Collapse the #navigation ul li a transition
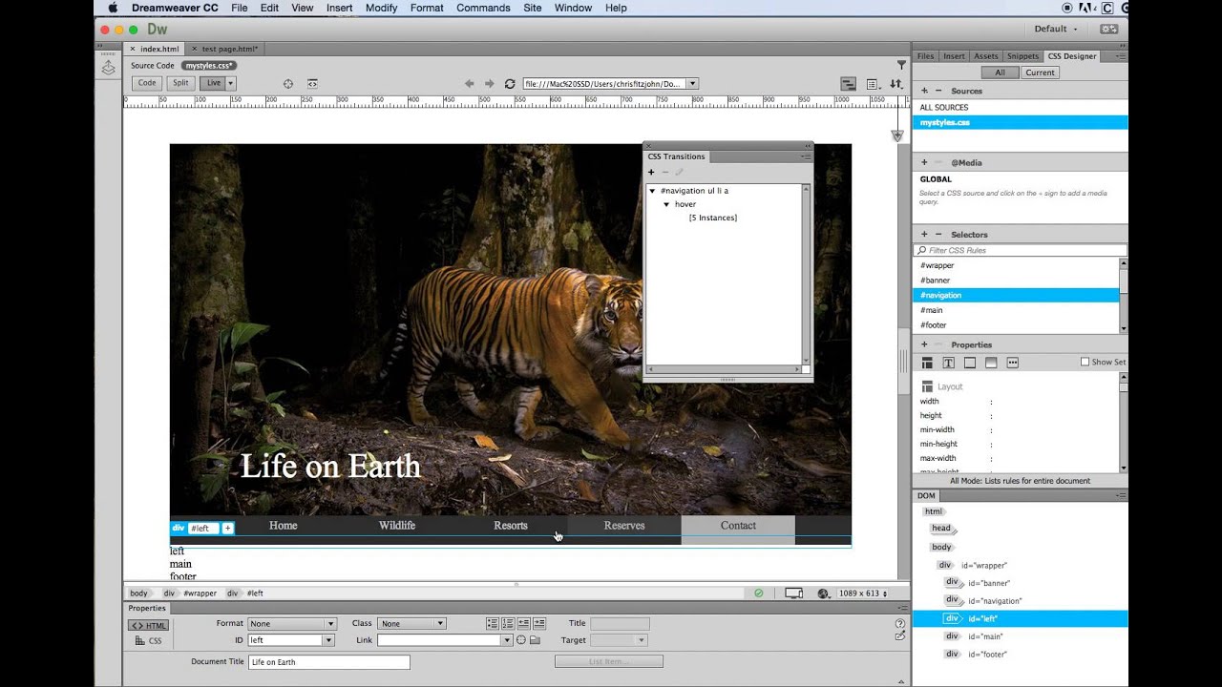Viewport: 1222px width, 687px height. pos(652,191)
